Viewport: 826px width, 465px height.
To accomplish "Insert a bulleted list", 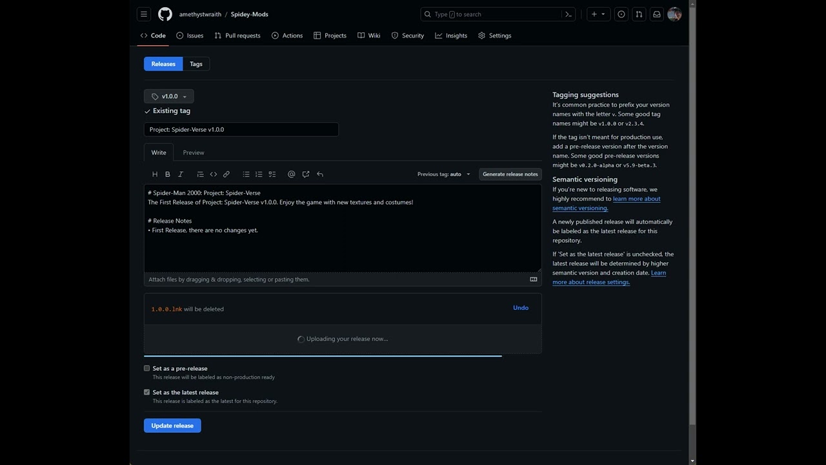I will 246,174.
